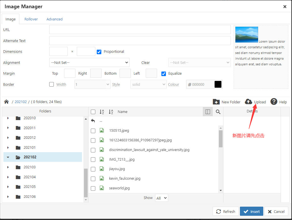The width and height of the screenshot is (292, 220).
Task: Click the file search magnifier icon
Action: pos(218,112)
